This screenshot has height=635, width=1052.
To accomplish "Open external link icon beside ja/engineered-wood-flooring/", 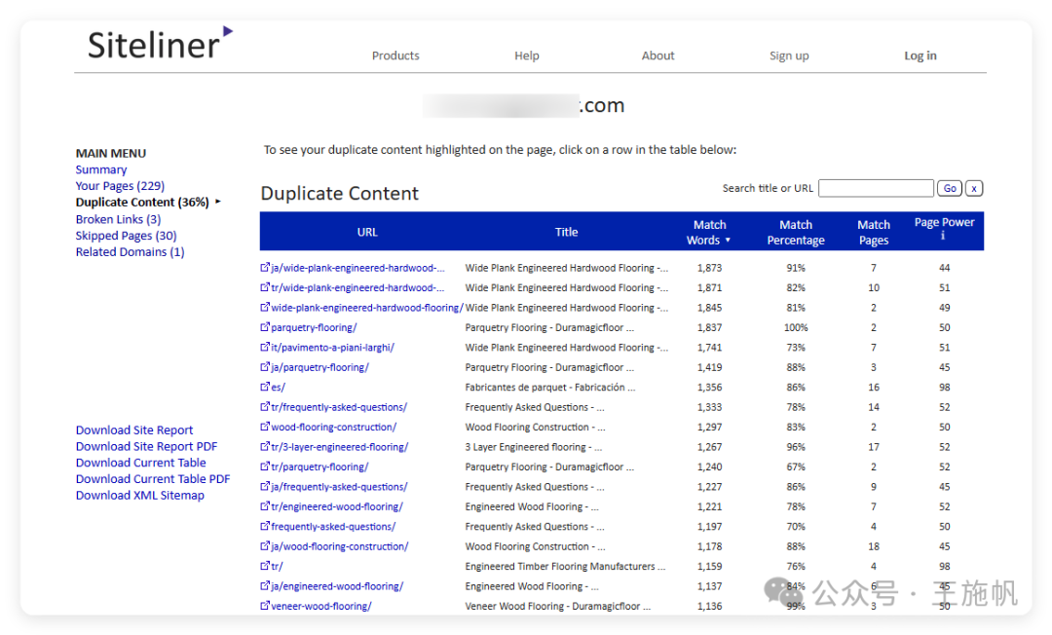I will [x=265, y=585].
